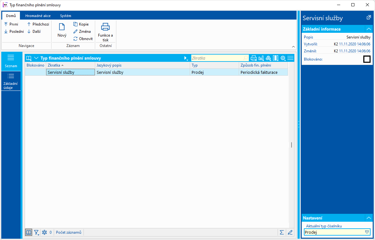Collapse the Základní informace section
Screen dimensions: 375x240
point(369,29)
